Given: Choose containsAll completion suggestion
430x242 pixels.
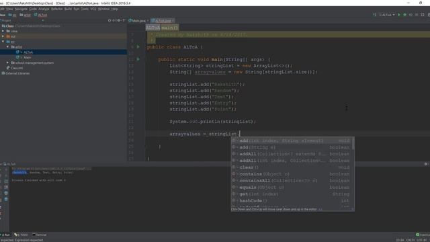Looking at the screenshot, I should point(291,181).
